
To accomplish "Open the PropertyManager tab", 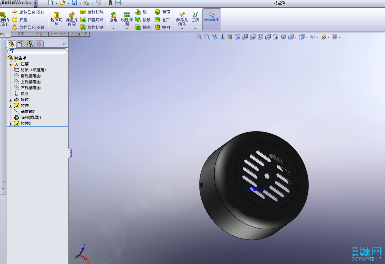I will tap(21, 44).
